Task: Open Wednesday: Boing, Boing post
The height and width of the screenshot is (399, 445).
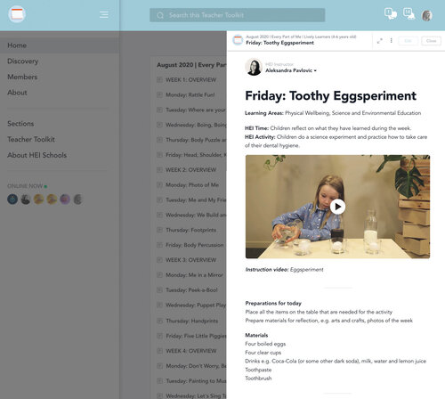Action: coord(196,125)
